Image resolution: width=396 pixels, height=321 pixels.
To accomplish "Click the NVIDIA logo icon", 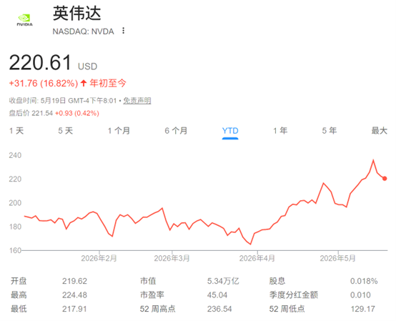I will 25,20.
